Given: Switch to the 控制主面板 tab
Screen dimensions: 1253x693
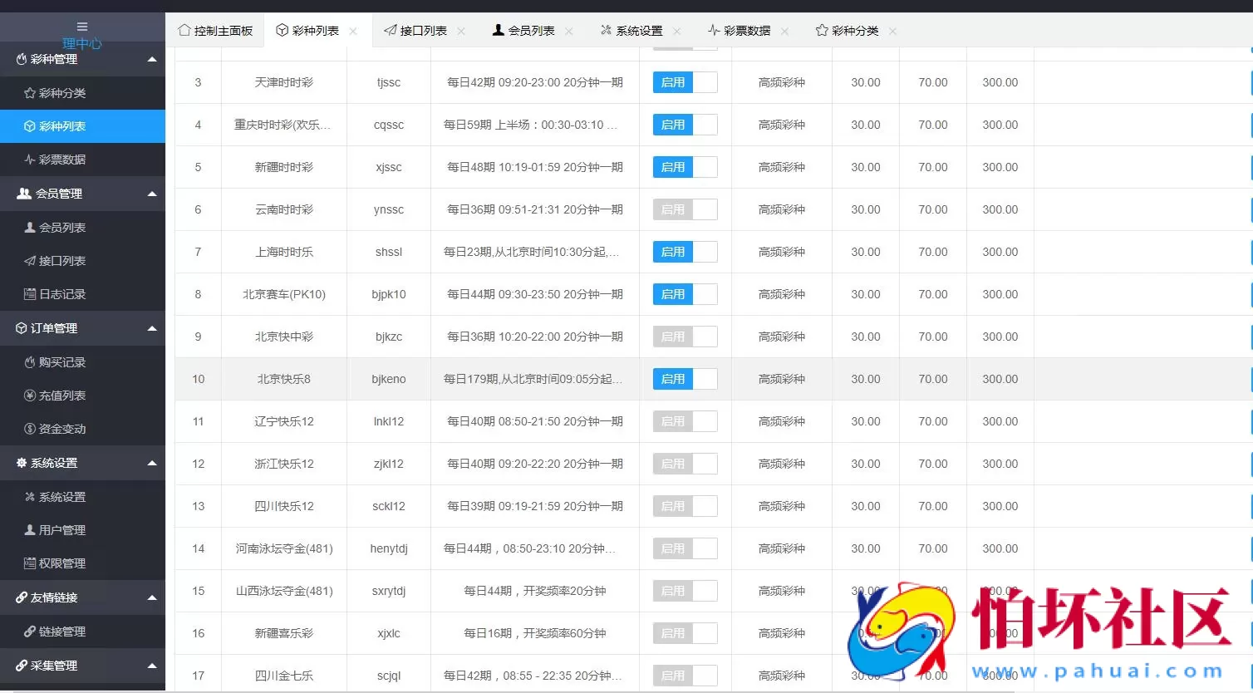Looking at the screenshot, I should (x=215, y=30).
